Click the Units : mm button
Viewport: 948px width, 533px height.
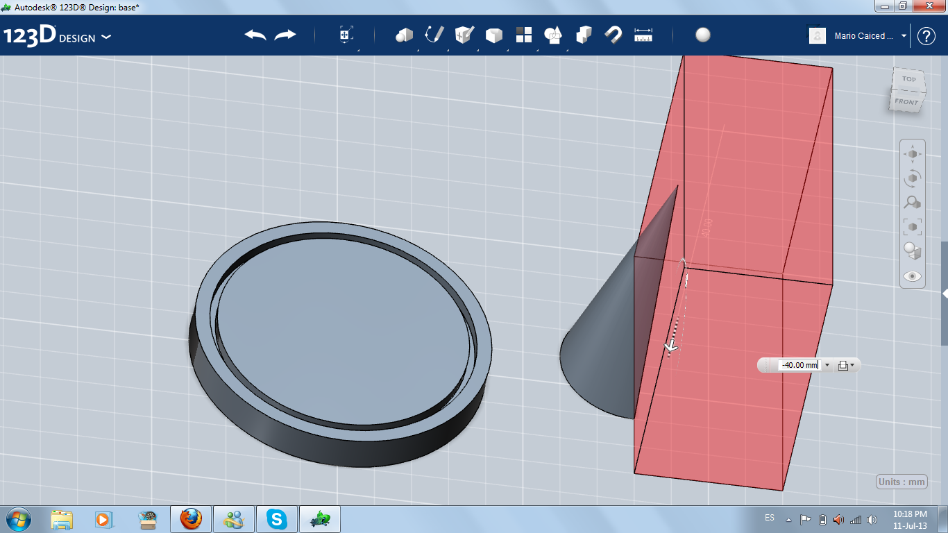pos(902,482)
